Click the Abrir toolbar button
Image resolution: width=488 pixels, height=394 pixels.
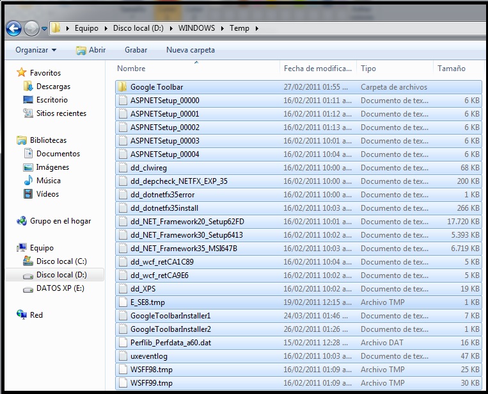(x=91, y=50)
